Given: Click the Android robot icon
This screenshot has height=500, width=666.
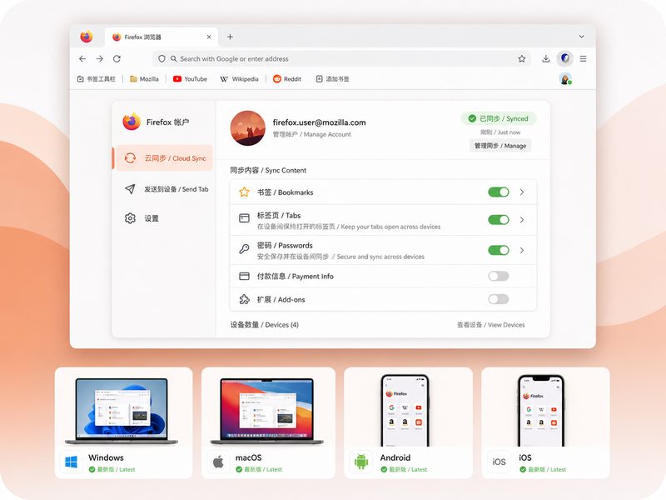Looking at the screenshot, I should (361, 462).
